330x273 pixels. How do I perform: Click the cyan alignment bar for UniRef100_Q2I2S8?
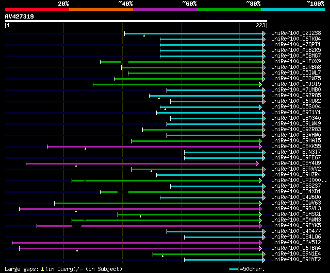pyautogui.click(x=194, y=33)
